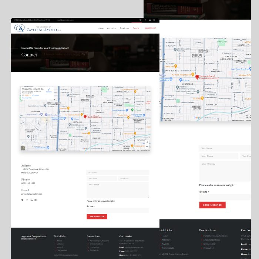Open LinkedIn icon in the top header bar
The height and width of the screenshot is (259, 259).
[x=149, y=20]
